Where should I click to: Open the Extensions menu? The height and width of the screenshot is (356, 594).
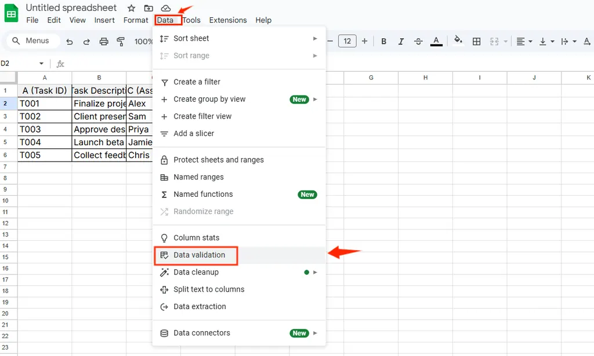[227, 20]
